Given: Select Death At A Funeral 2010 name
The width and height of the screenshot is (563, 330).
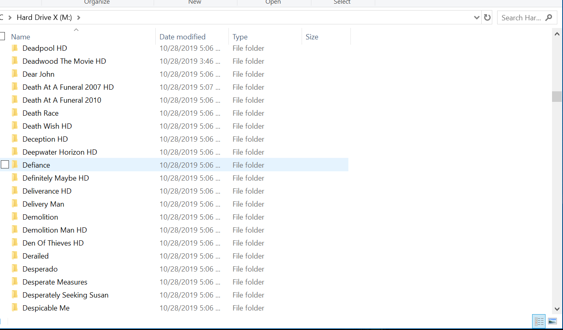Looking at the screenshot, I should 62,100.
